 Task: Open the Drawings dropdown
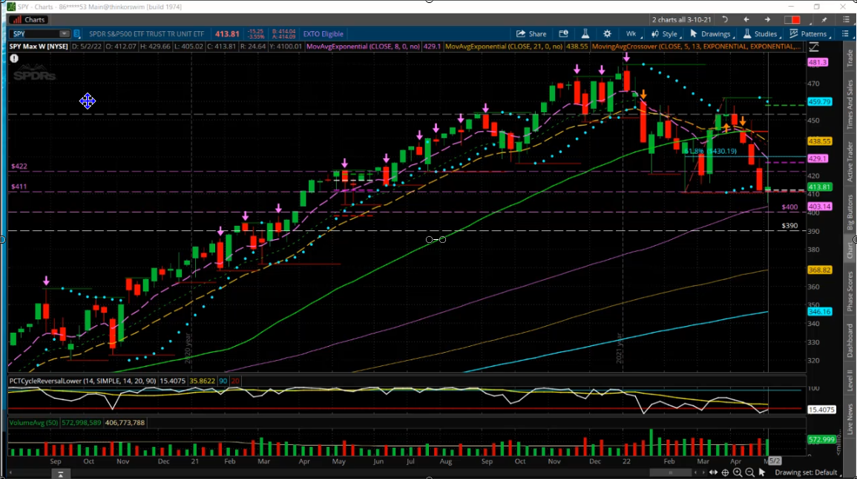[711, 34]
